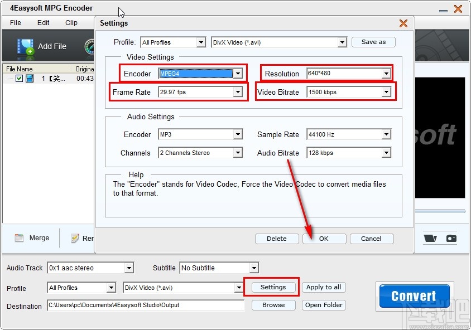
Task: Click the Add File film icon
Action: point(26,47)
